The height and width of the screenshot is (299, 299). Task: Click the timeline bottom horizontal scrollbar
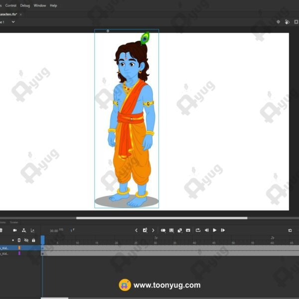(x=54, y=298)
